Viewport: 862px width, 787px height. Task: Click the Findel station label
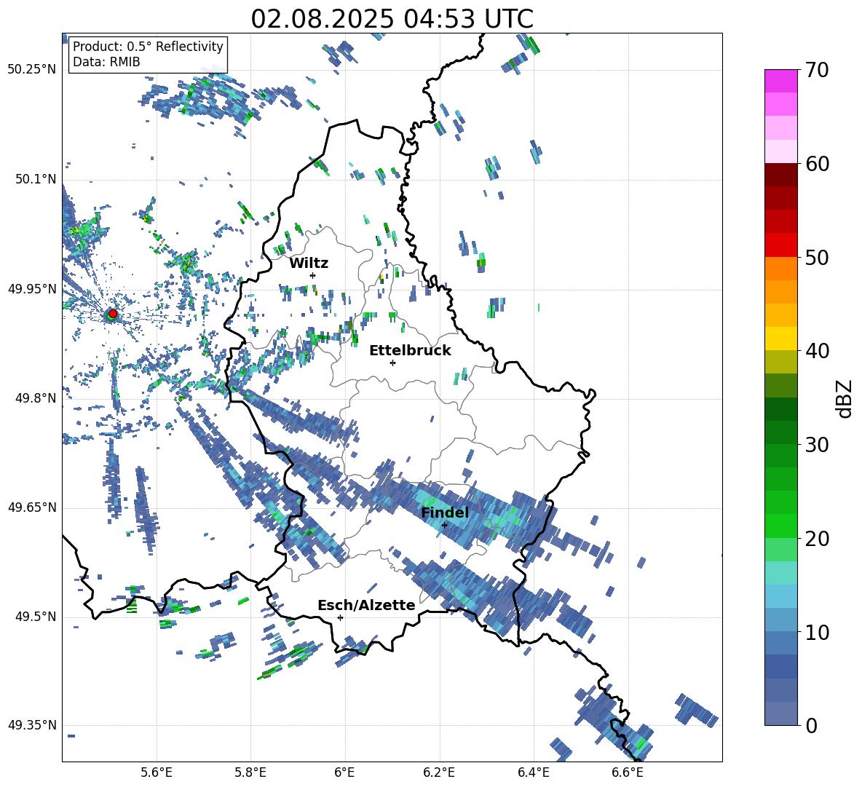445,513
